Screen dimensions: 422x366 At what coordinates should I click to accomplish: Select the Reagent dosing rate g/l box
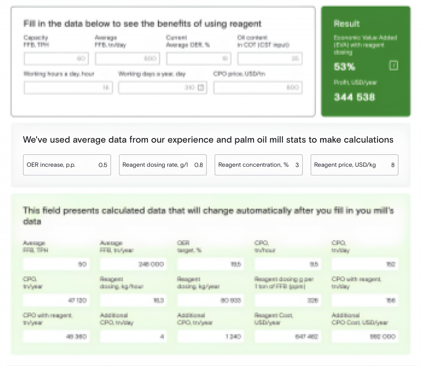tap(163, 165)
